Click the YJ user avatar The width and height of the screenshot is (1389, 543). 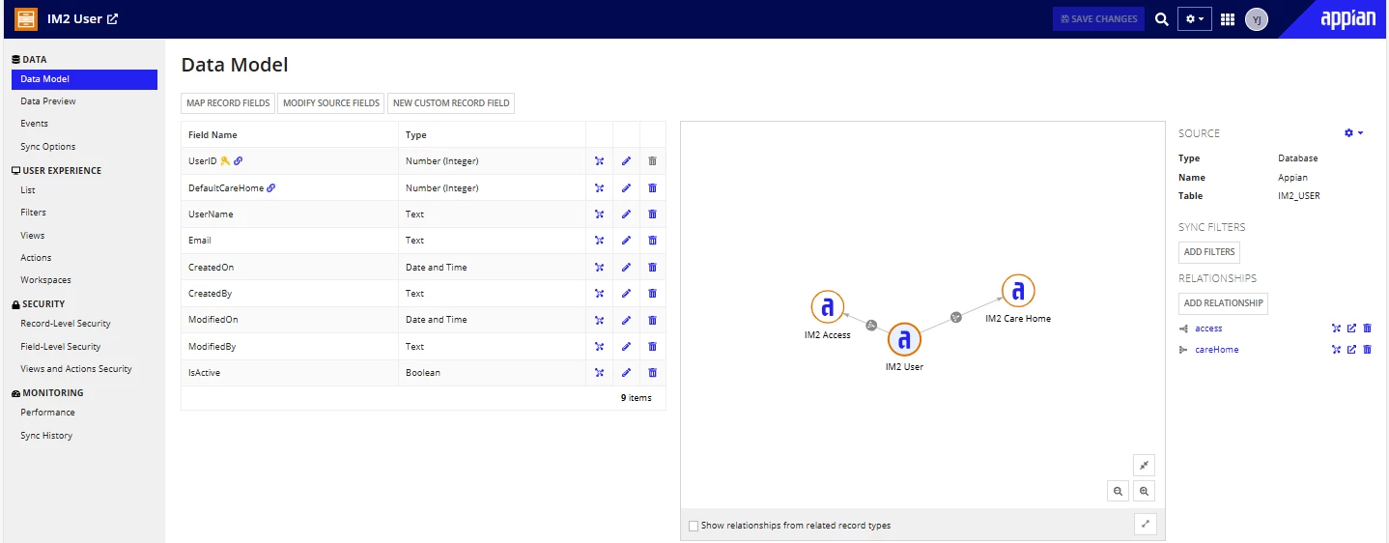coord(1256,19)
